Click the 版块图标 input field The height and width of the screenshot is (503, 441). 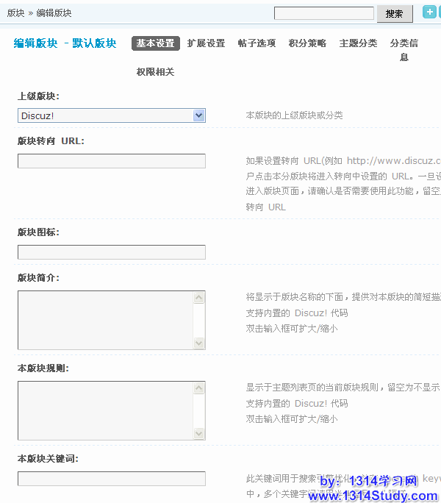111,252
